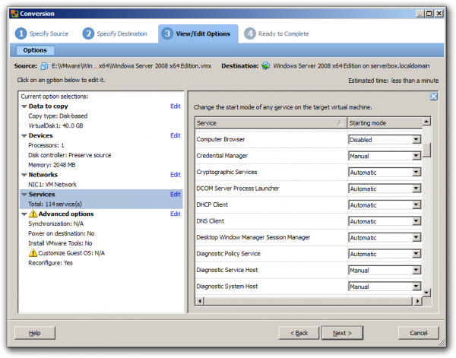Click the Advanced options warning icon

[33, 214]
